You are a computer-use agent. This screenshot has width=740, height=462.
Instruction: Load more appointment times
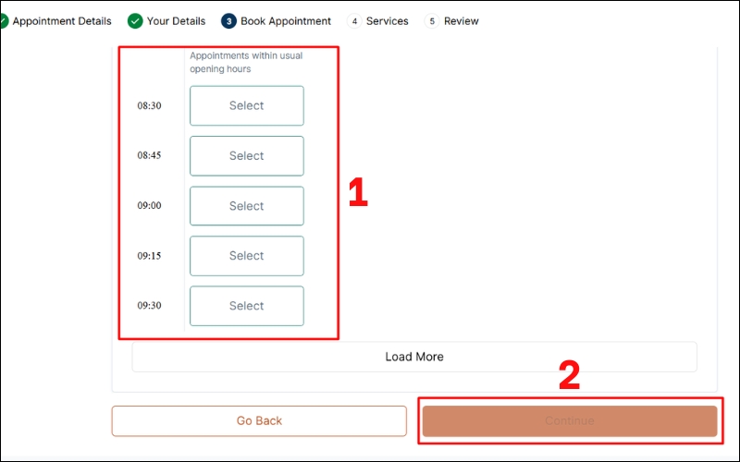[x=413, y=357]
